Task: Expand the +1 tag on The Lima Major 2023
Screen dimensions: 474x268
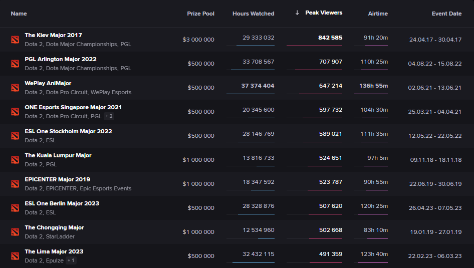Action: tap(71, 260)
